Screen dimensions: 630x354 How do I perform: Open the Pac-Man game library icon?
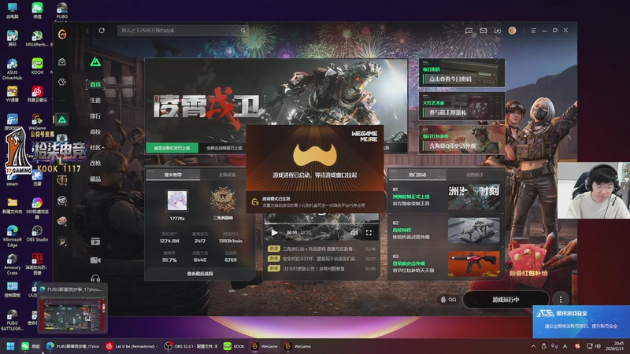[62, 82]
